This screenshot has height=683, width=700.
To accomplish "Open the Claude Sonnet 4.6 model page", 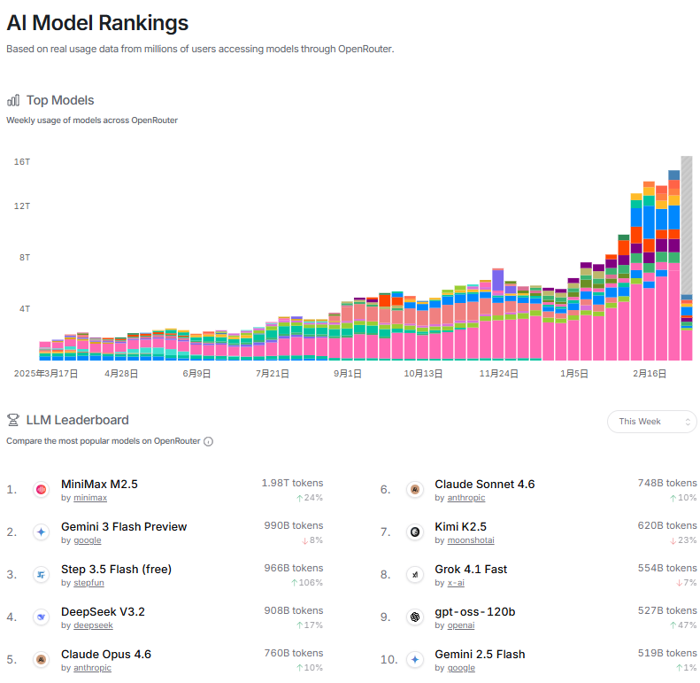I will 484,484.
